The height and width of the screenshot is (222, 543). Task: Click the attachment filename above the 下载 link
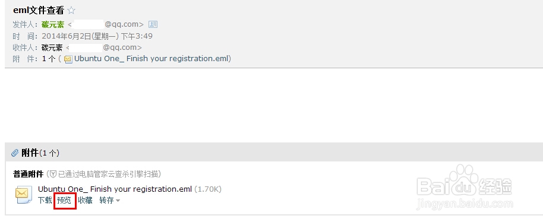(x=115, y=189)
